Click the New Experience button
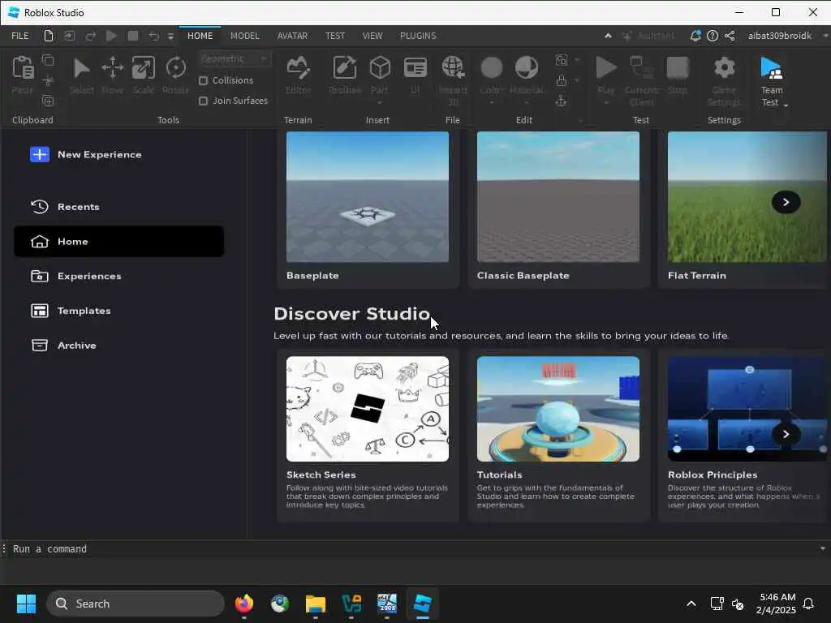Viewport: 831px width, 623px height. click(x=86, y=154)
